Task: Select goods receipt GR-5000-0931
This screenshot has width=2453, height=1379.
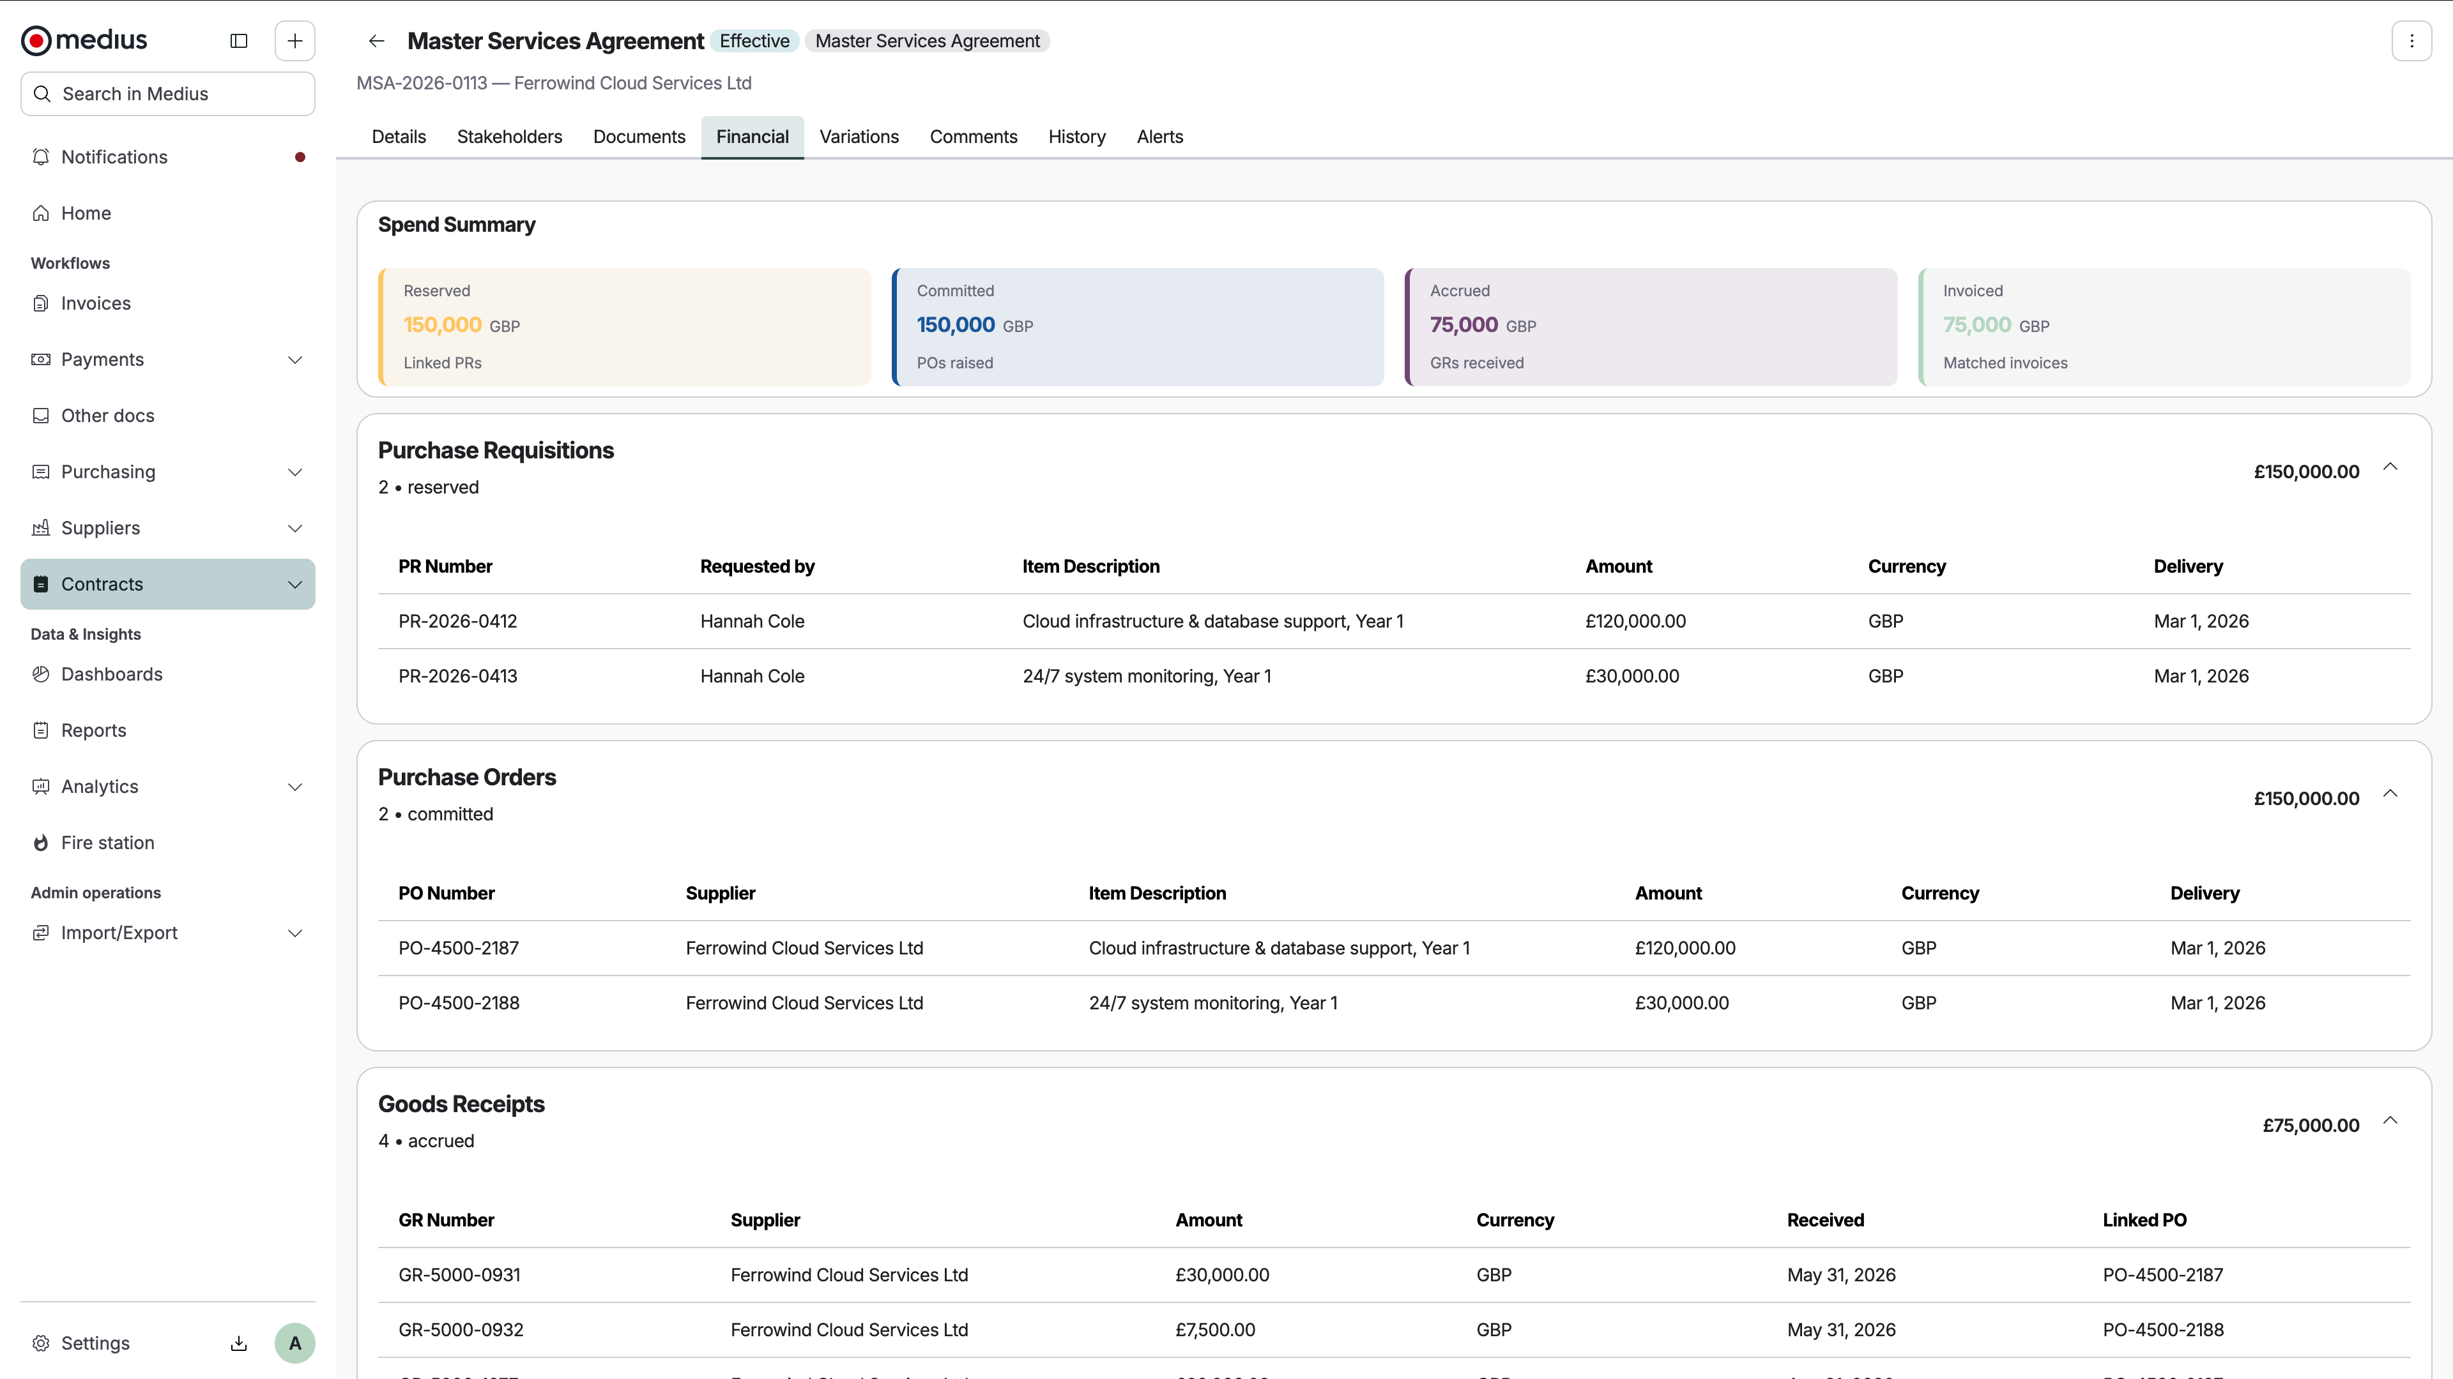Action: pos(459,1276)
